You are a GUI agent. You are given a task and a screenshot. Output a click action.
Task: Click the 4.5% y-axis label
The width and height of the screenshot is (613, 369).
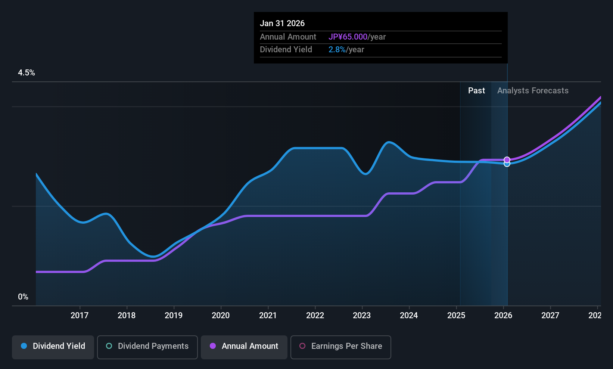[27, 73]
